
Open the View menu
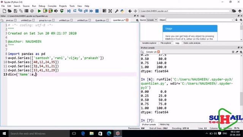pos(79,6)
